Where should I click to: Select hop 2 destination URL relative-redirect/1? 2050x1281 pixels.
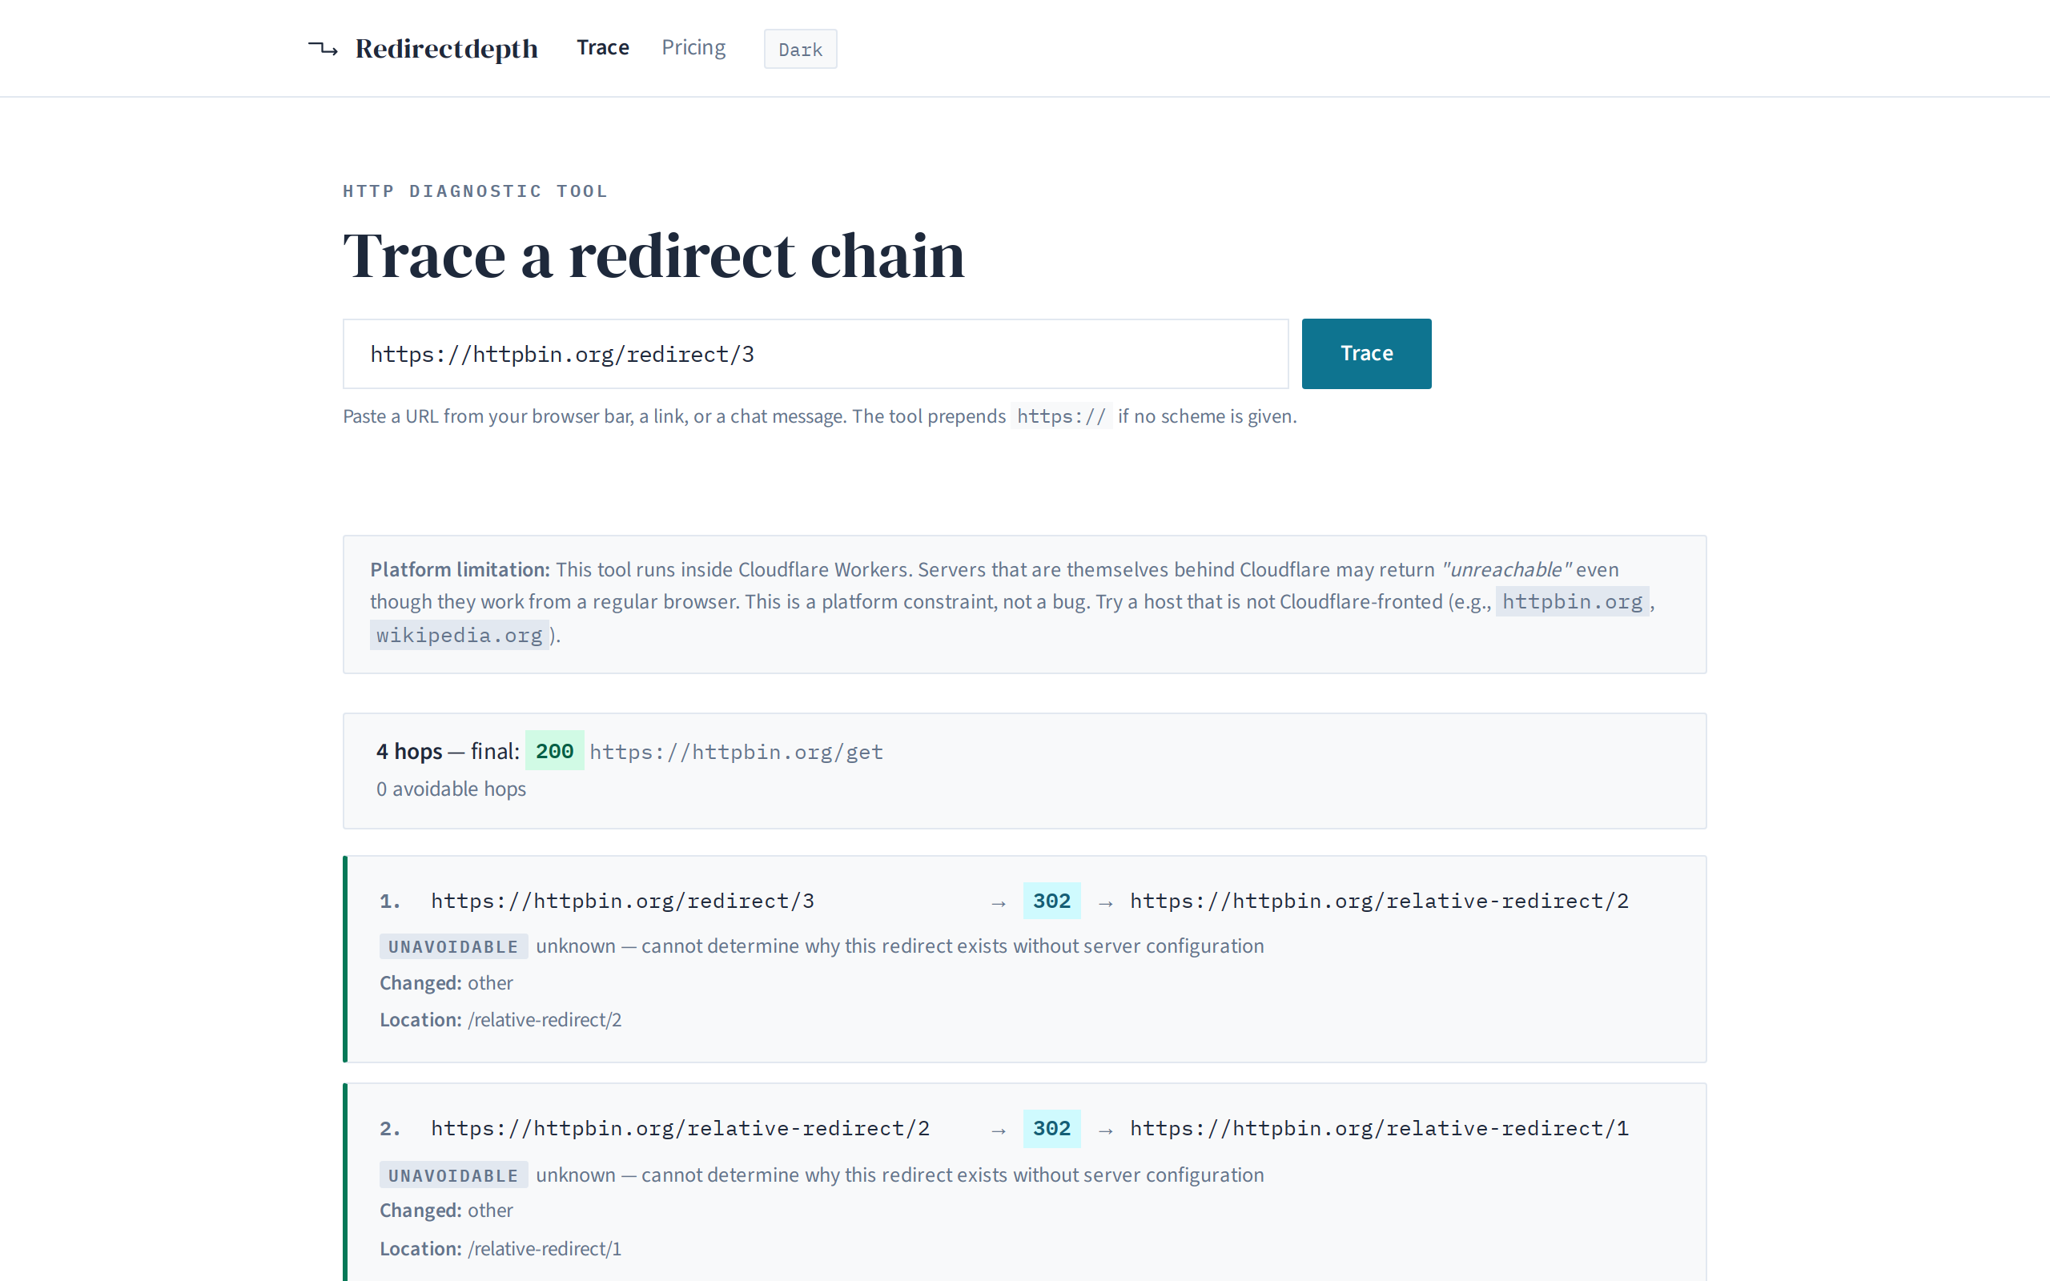1379,1129
